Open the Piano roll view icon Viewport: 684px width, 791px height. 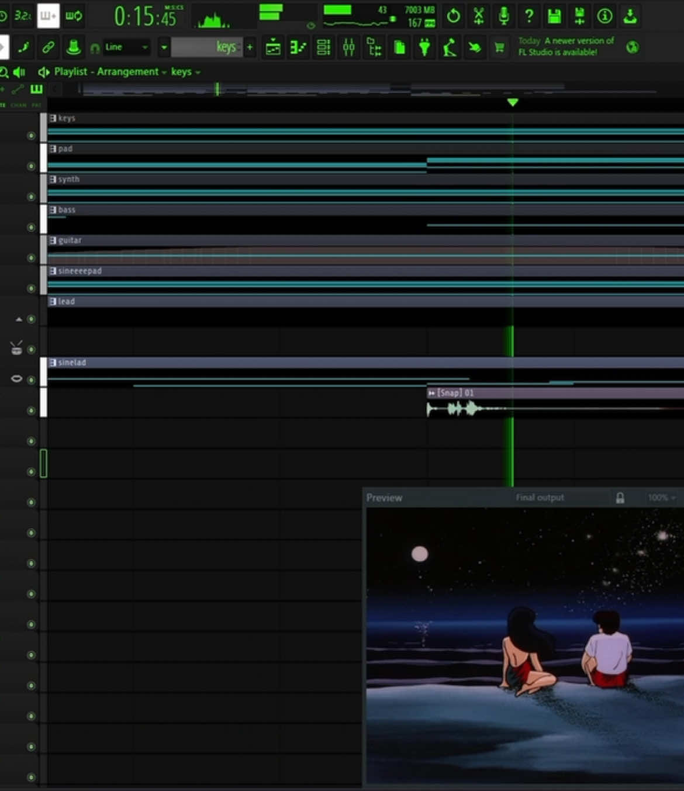(298, 47)
